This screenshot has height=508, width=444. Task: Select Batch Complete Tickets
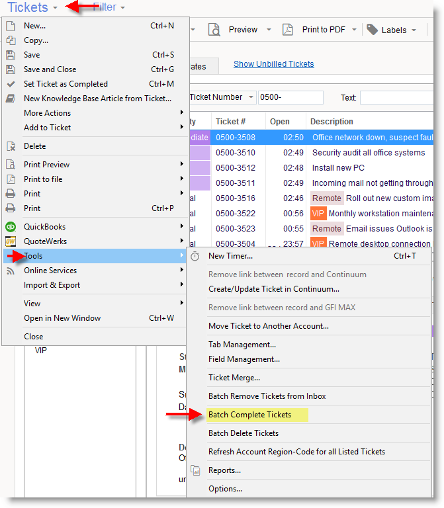[x=249, y=415]
